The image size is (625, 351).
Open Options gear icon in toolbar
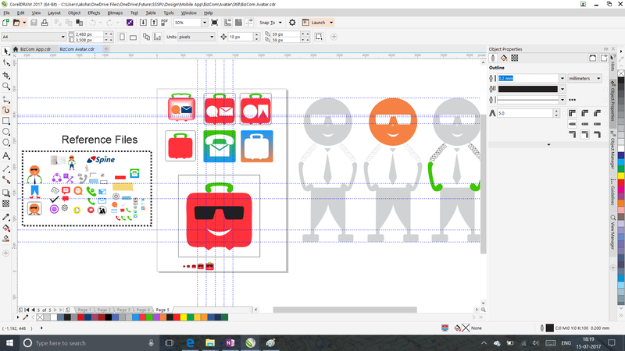[292, 23]
